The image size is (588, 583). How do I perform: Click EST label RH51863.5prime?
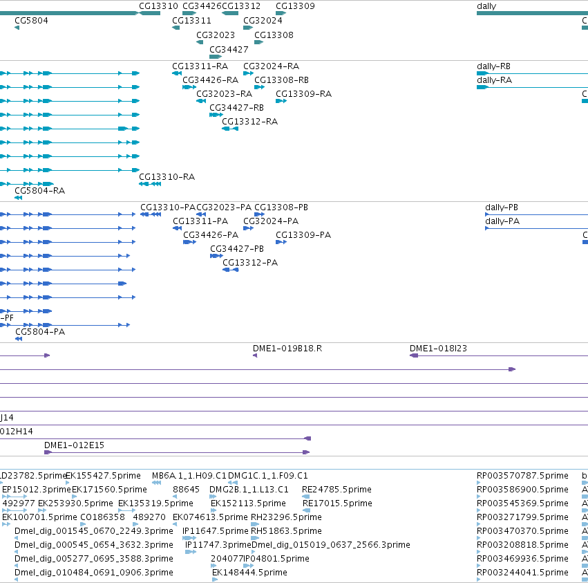[x=286, y=531]
